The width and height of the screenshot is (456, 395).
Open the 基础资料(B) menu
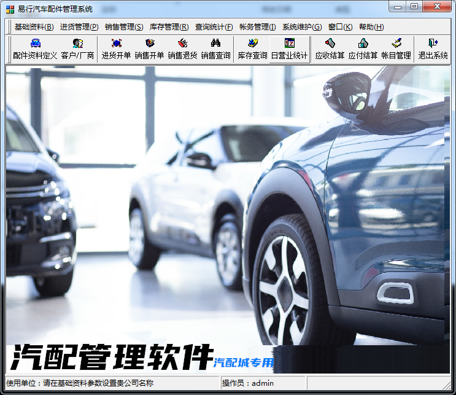(34, 27)
